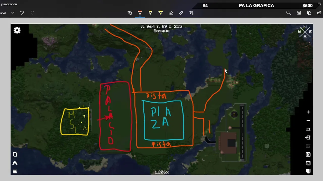Open world map settings gear
The width and height of the screenshot is (323, 181).
(x=17, y=30)
